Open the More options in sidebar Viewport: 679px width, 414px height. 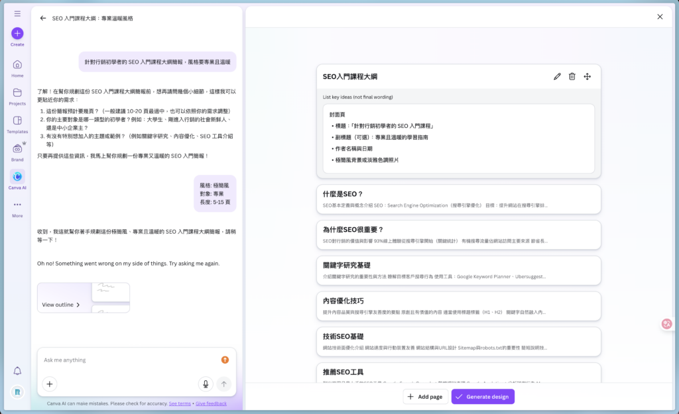[17, 205]
